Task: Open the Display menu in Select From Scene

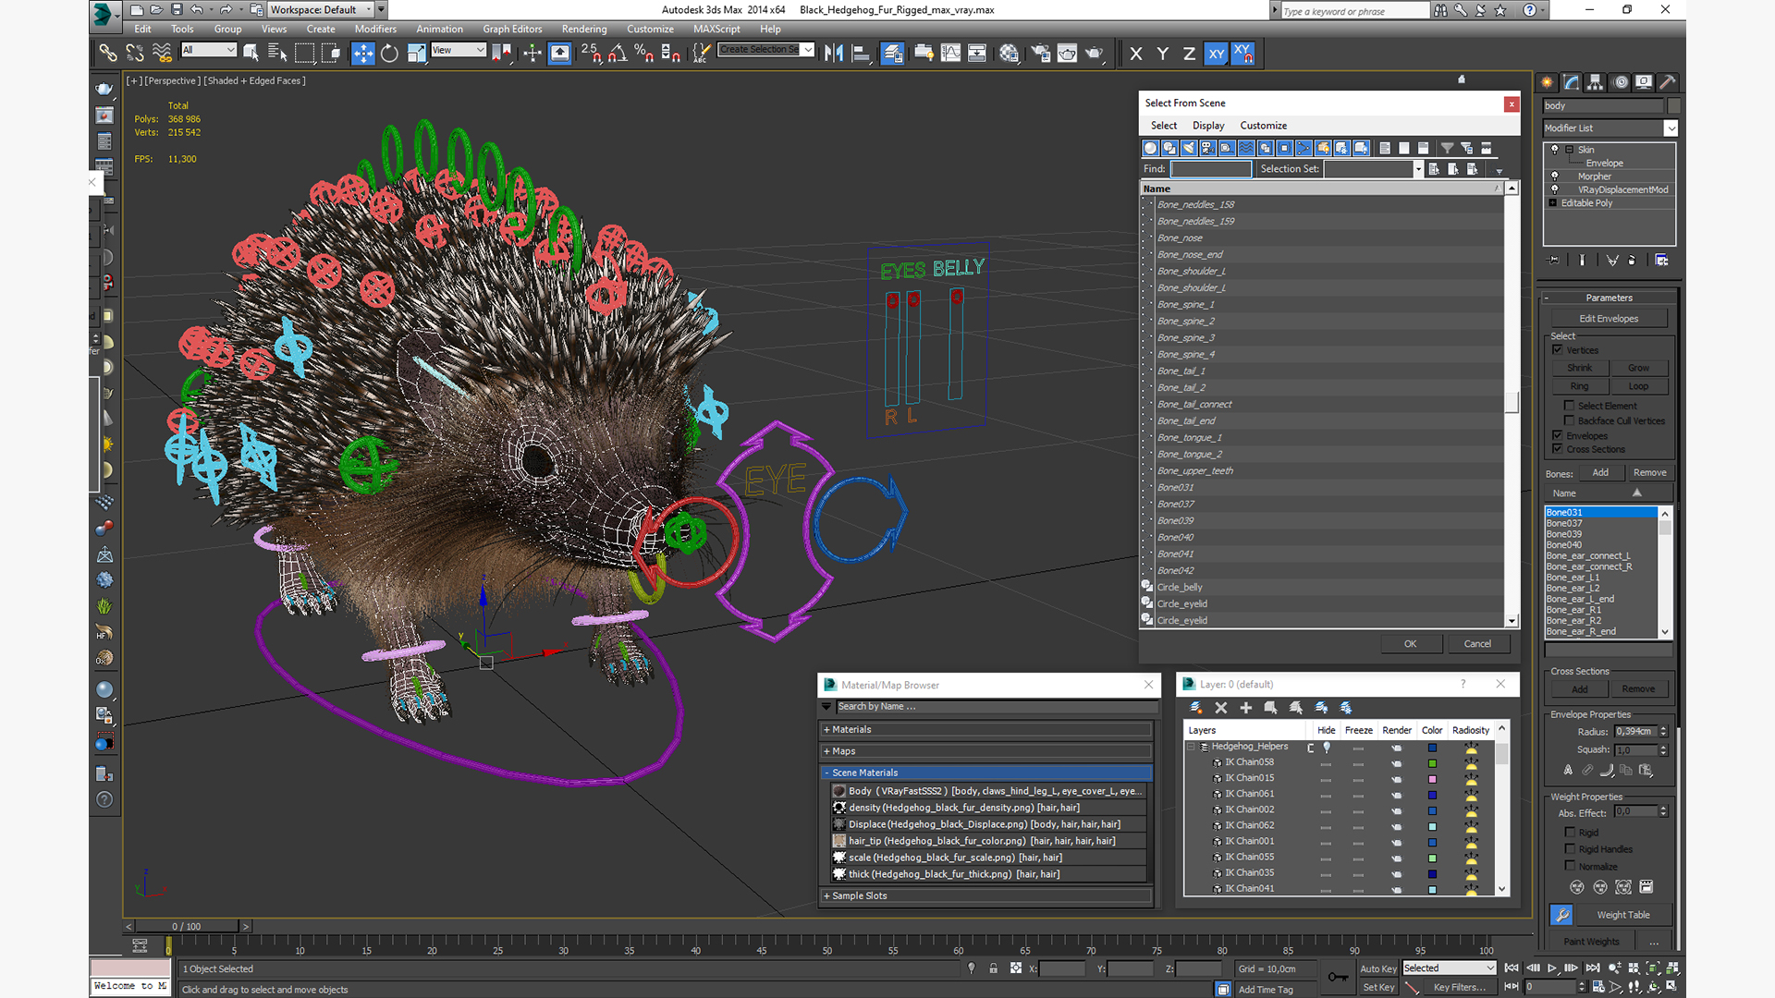Action: (1207, 126)
